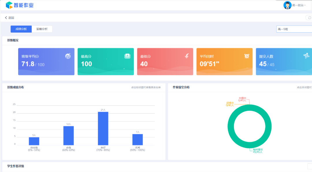
Task: Switch to the 答题分析 tab
Action: pos(42,29)
